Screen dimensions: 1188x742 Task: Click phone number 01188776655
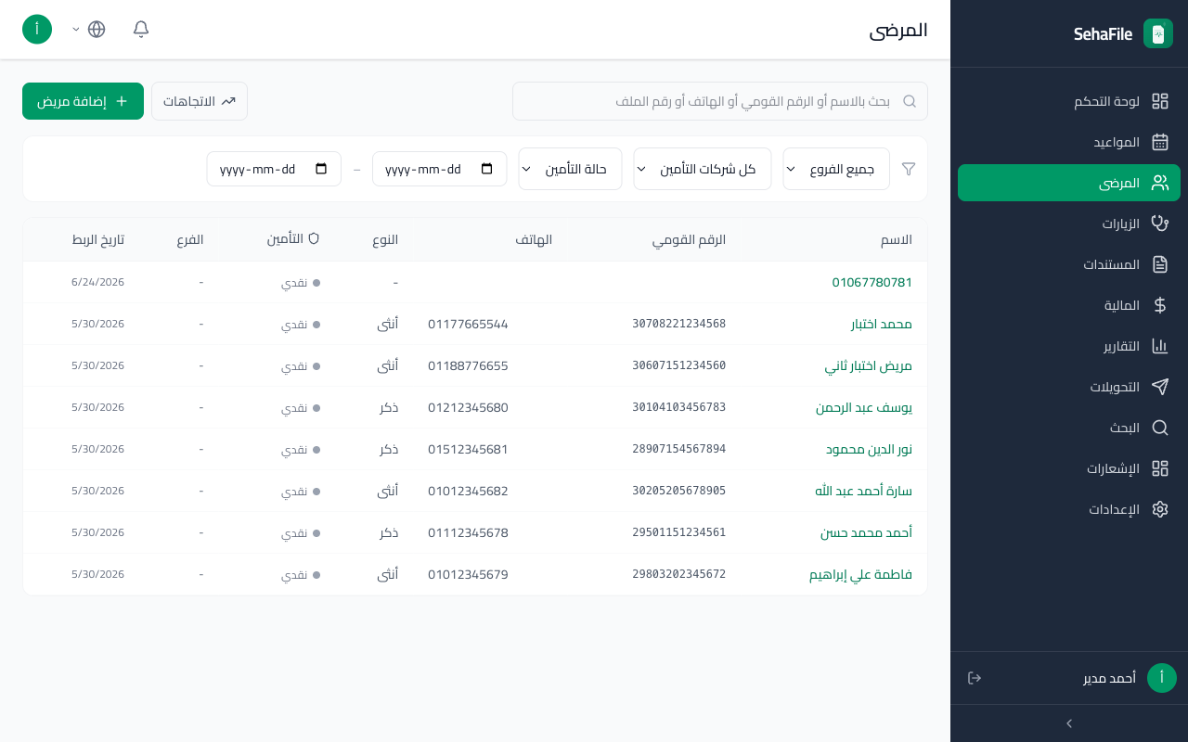[468, 365]
